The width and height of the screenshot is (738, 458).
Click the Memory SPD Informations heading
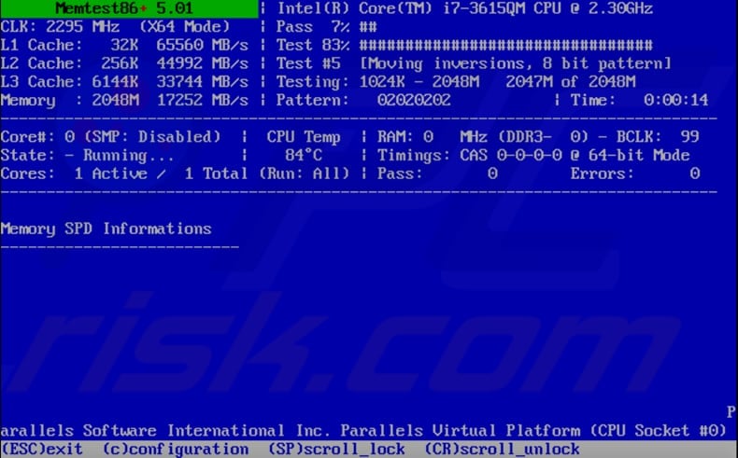point(106,229)
